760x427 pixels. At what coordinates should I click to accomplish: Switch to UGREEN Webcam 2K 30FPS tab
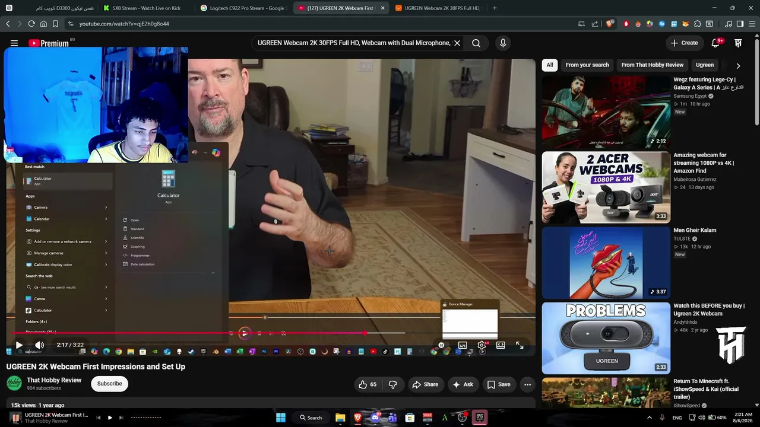pyautogui.click(x=438, y=8)
